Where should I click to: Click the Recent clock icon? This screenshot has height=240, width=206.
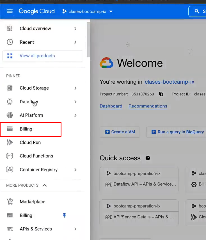tap(10, 42)
